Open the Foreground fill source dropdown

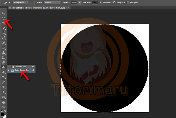click(x=20, y=2)
